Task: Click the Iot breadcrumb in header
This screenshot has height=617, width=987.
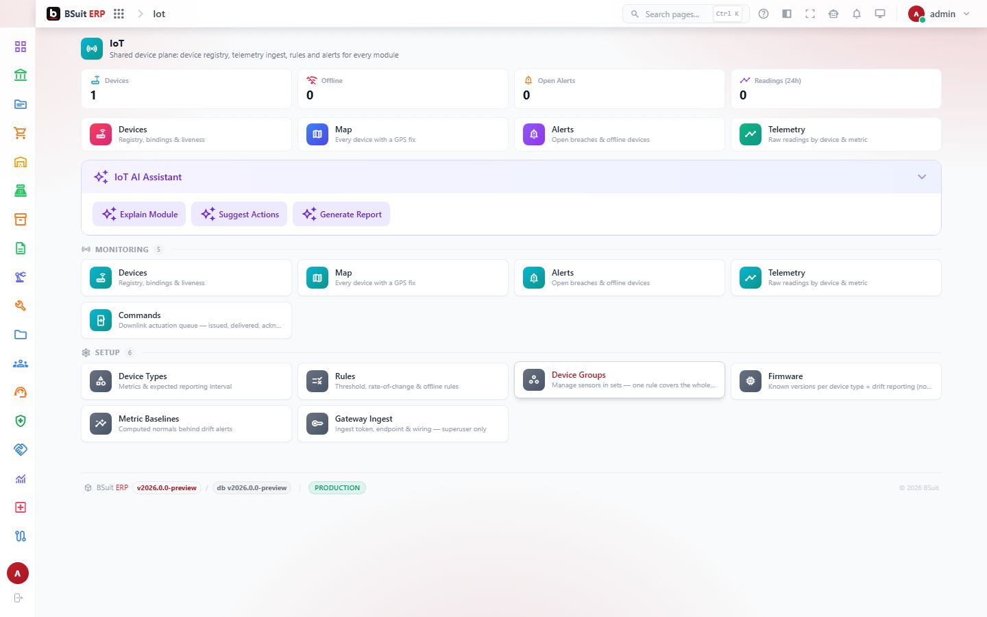Action: (159, 14)
